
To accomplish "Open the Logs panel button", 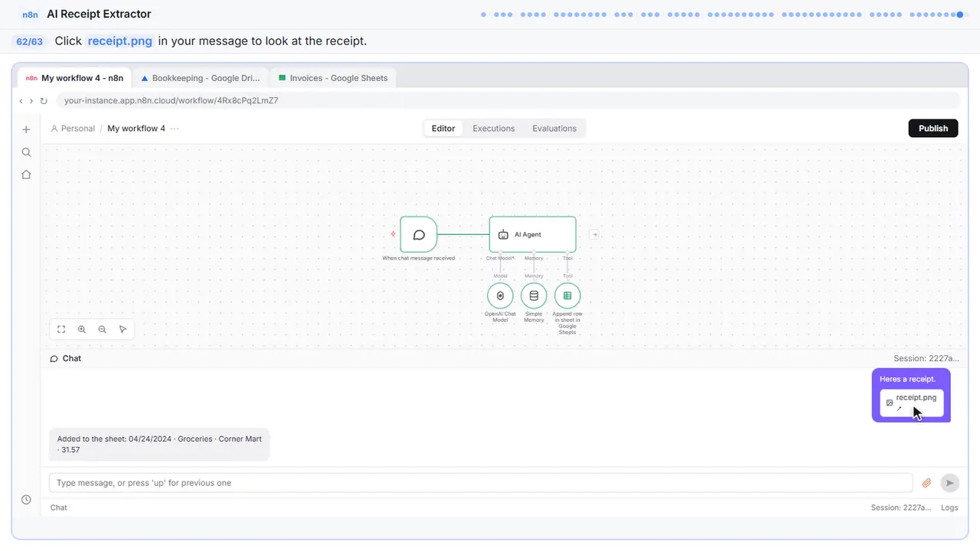I will 949,507.
